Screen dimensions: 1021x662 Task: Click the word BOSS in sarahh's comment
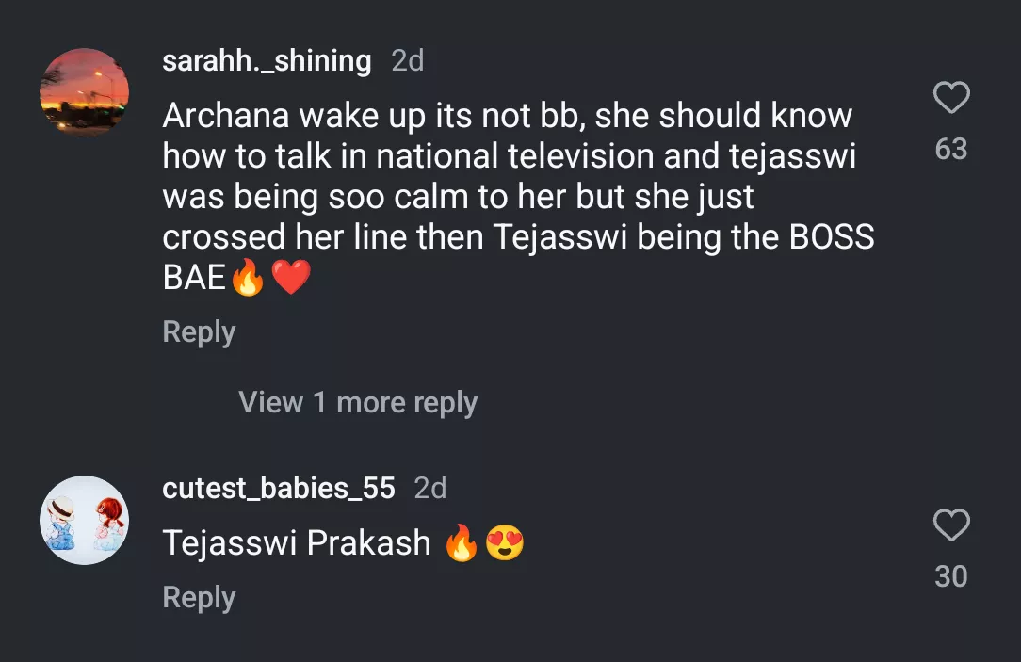pyautogui.click(x=832, y=237)
